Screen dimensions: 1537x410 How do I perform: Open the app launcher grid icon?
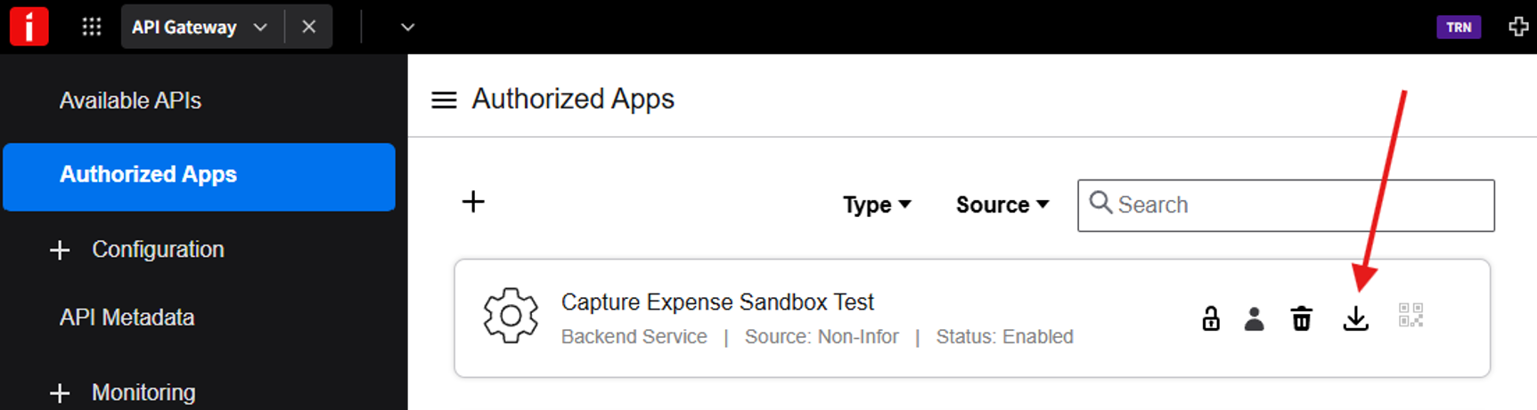click(91, 27)
